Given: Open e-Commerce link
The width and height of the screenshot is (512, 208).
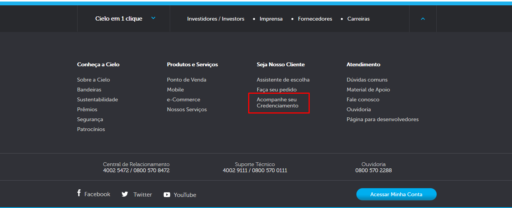Looking at the screenshot, I should click(x=184, y=99).
